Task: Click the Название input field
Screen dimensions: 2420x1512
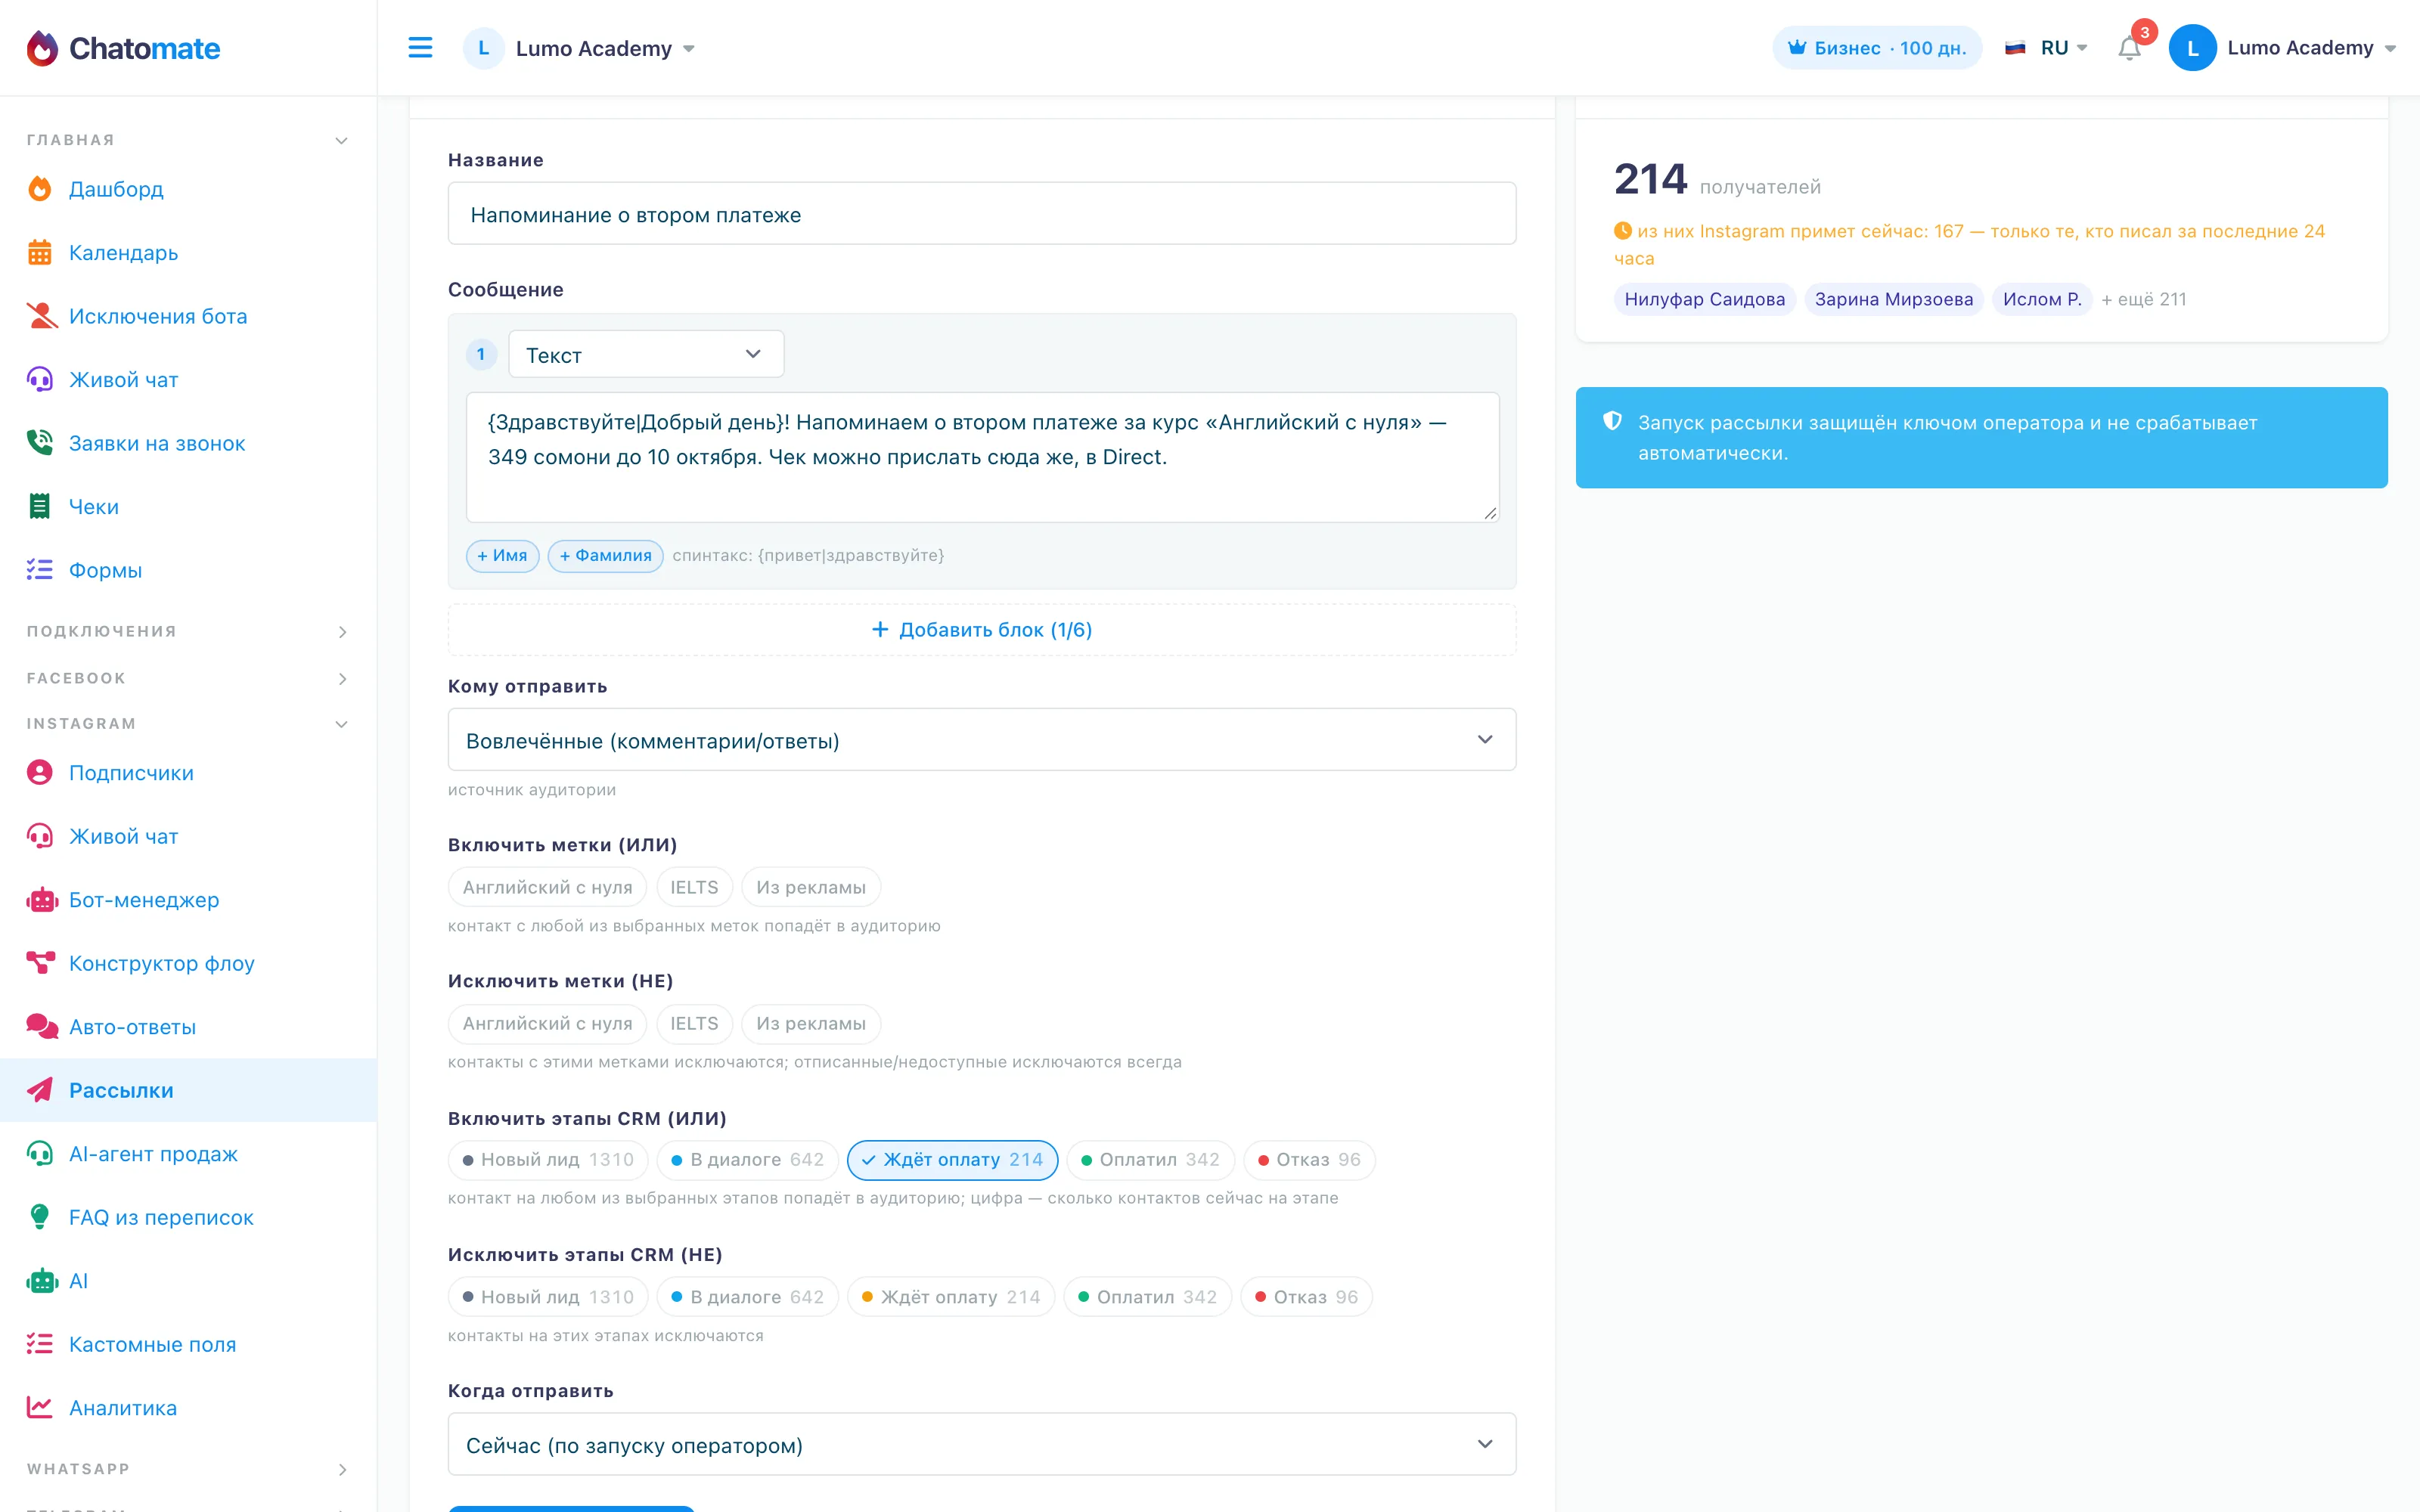Action: click(x=981, y=214)
